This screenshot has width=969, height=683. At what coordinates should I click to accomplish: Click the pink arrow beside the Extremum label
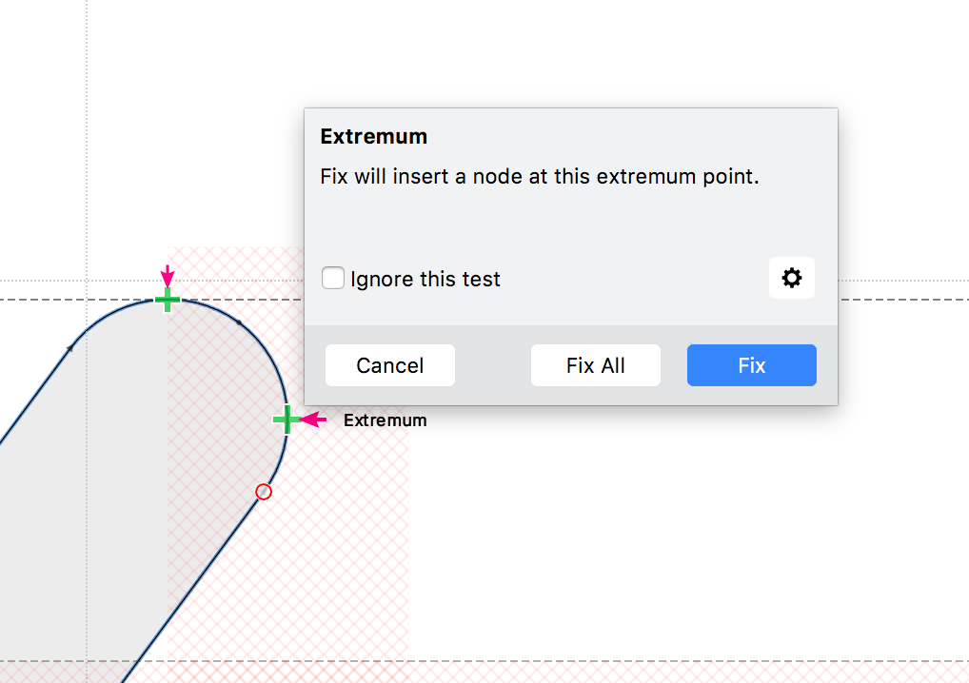tap(314, 420)
